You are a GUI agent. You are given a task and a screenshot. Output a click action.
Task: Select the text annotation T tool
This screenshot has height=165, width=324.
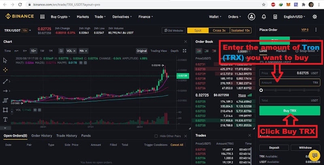[x=5, y=119]
